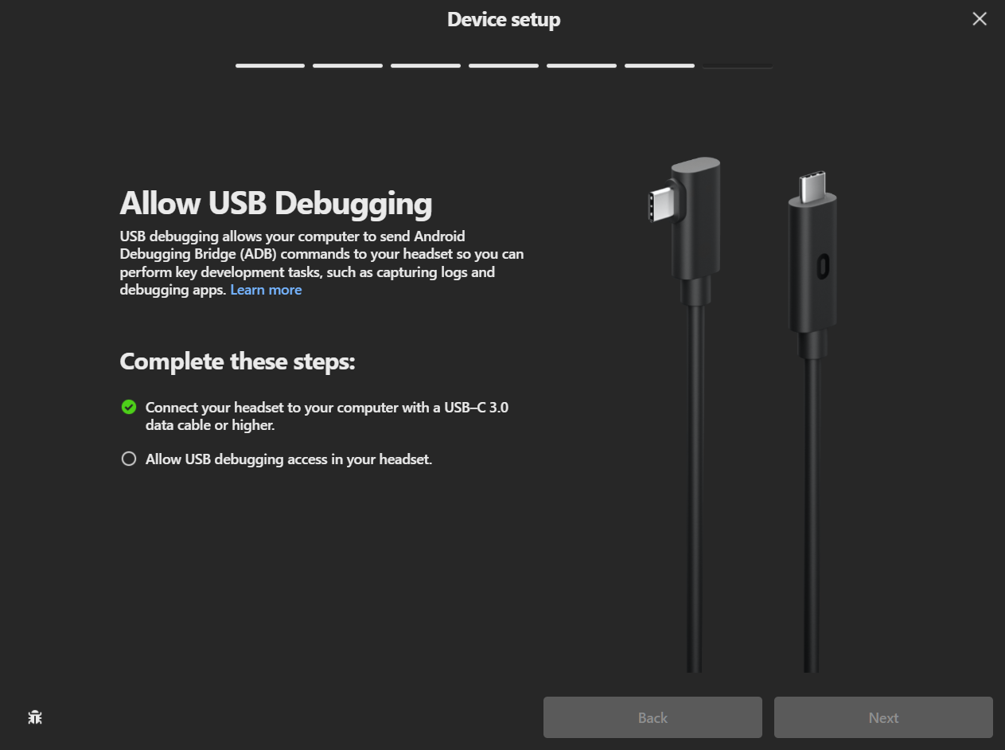1005x750 pixels.
Task: Select the last unfilled progress segment
Action: click(738, 65)
